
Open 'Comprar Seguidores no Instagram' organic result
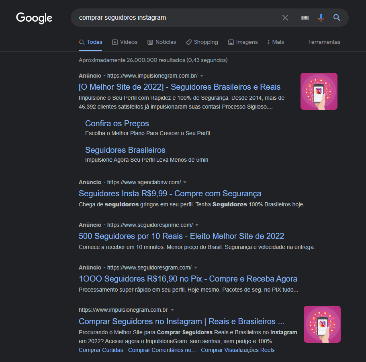pyautogui.click(x=181, y=321)
